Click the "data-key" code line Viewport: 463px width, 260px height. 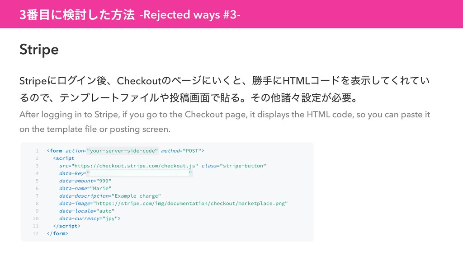[x=126, y=173]
